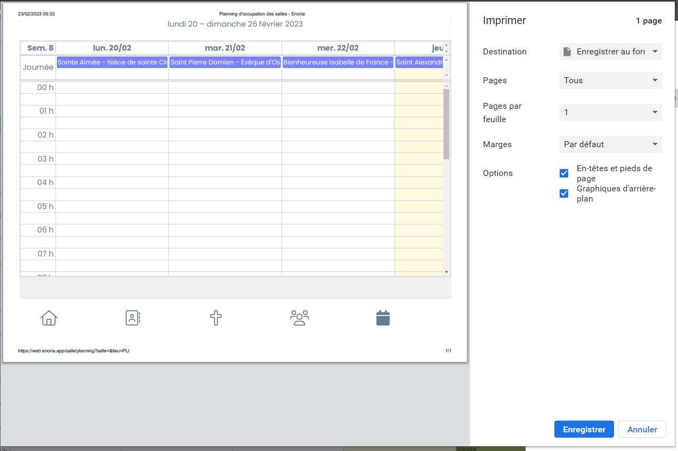Select the 'lun. 20/02' column header
The image size is (678, 451).
pos(112,48)
